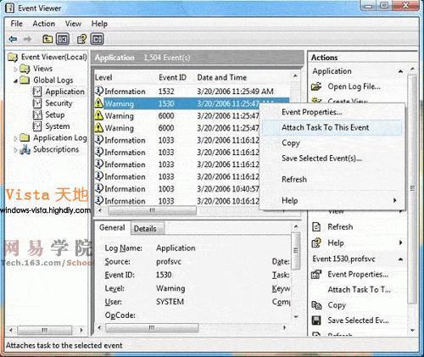The width and height of the screenshot is (424, 357).
Task: Toggle the show/hide action pane toolbar button
Action: [x=98, y=39]
